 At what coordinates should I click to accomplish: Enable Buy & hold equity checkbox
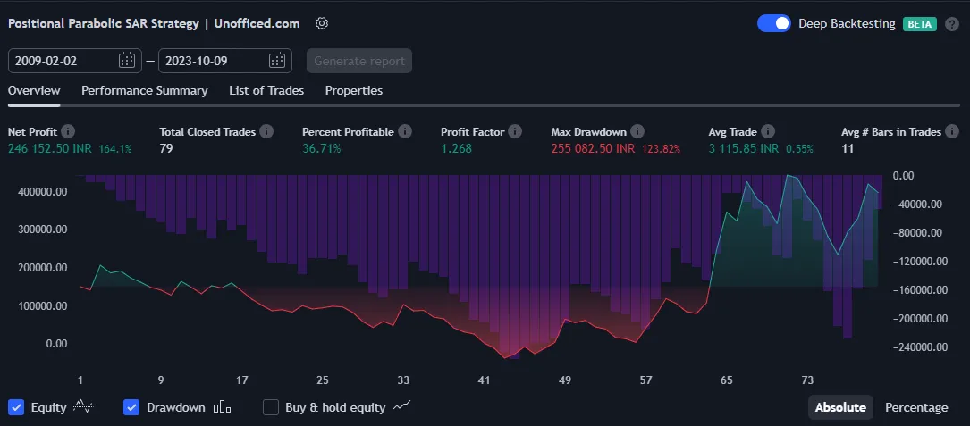point(271,407)
